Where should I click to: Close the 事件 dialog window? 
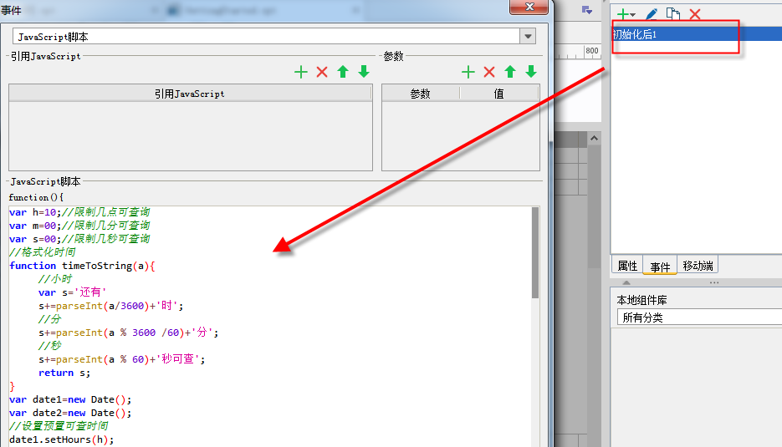point(529,7)
